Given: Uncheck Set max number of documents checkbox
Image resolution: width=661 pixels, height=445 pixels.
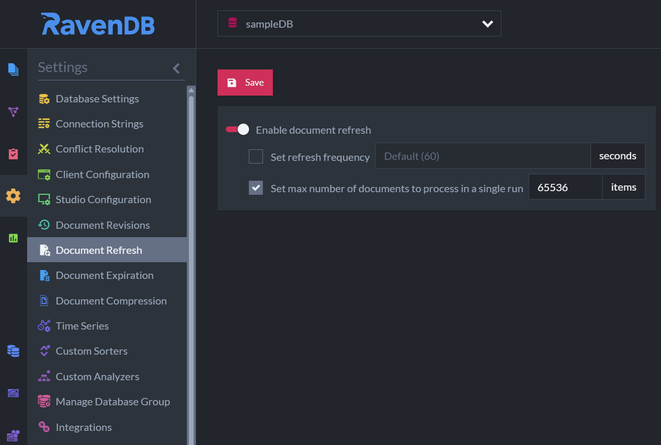Looking at the screenshot, I should [256, 188].
